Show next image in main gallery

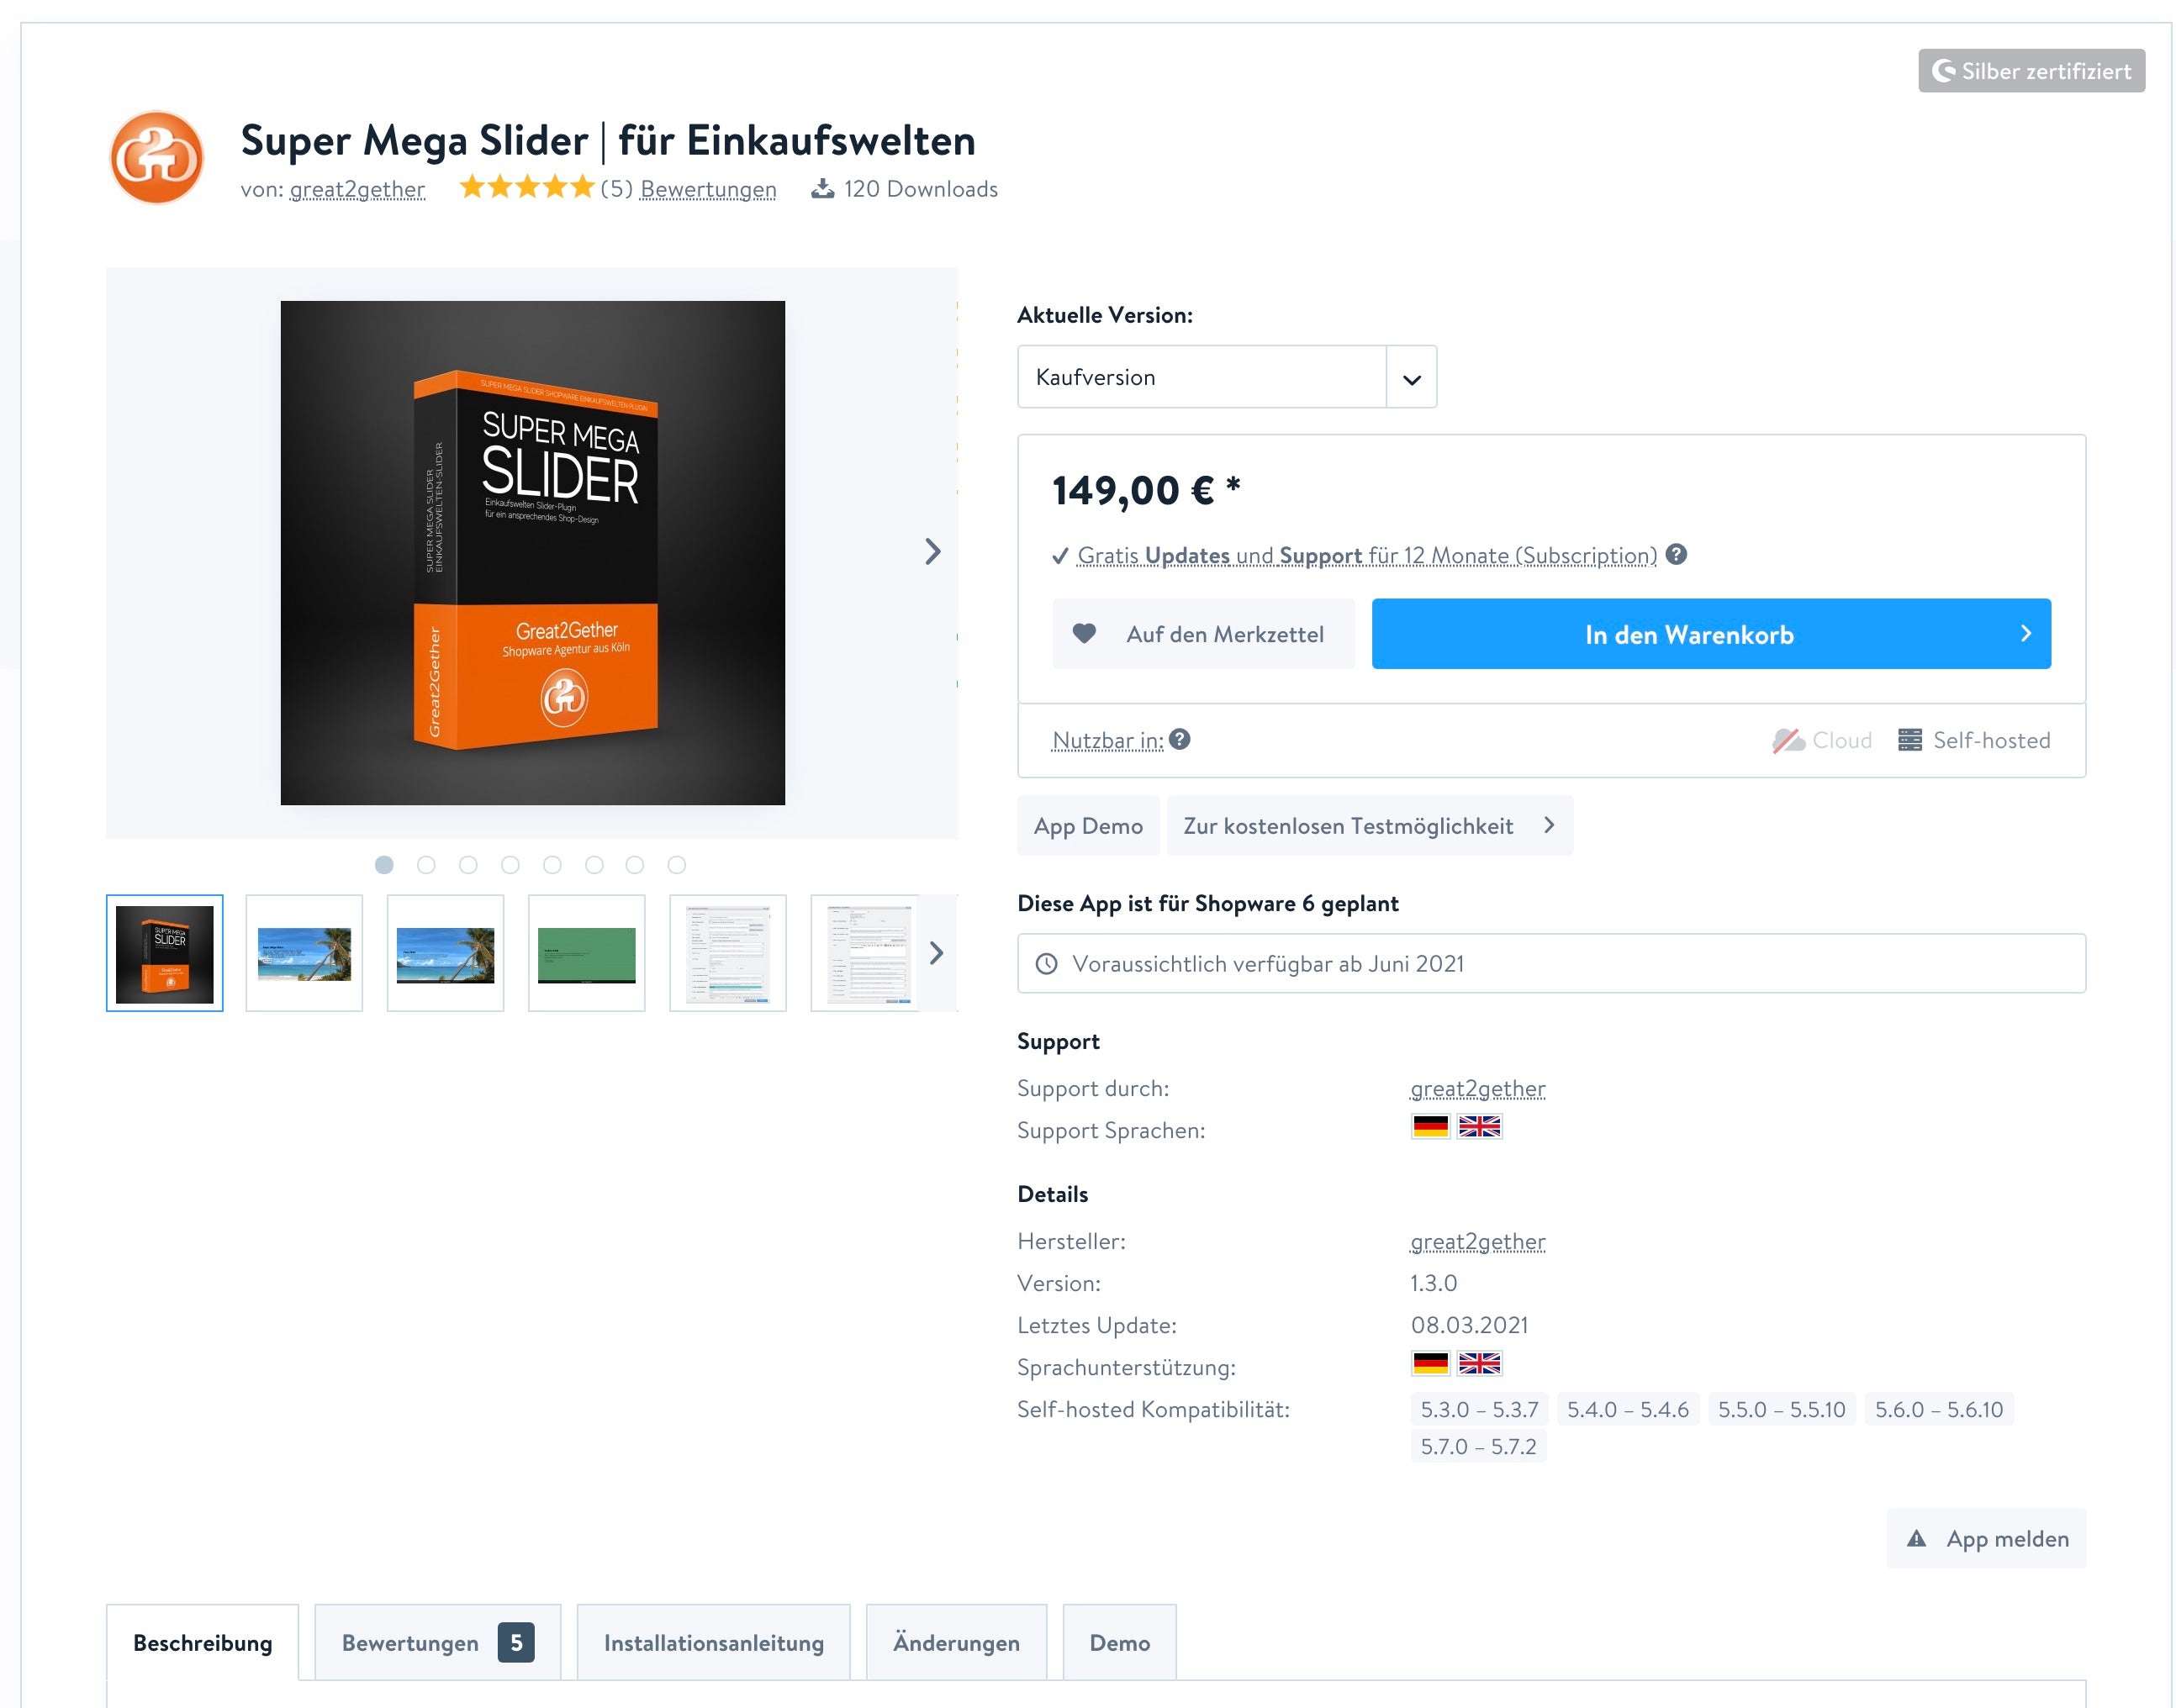[932, 551]
